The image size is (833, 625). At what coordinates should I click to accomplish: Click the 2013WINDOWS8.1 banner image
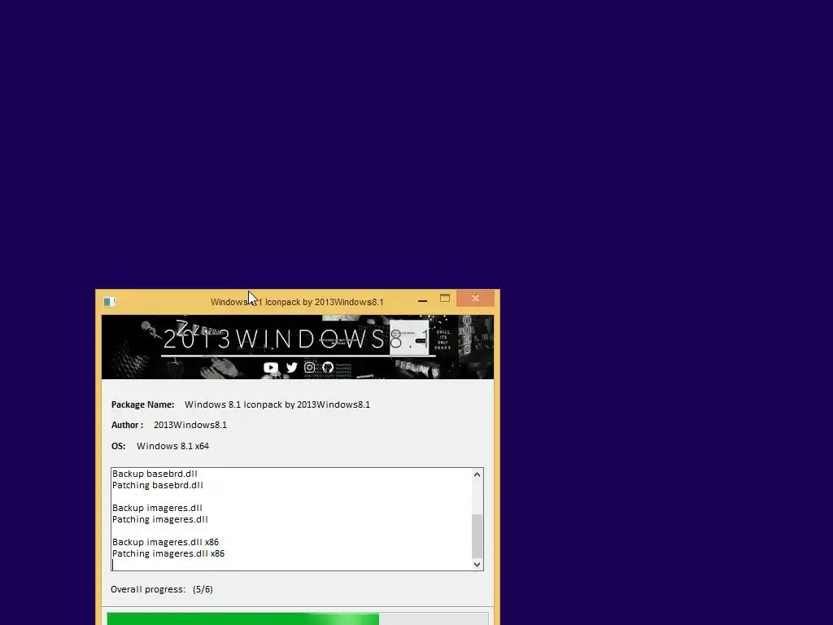298,347
